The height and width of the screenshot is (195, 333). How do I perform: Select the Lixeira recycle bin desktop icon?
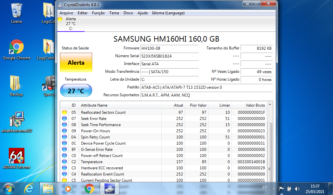coord(16,13)
